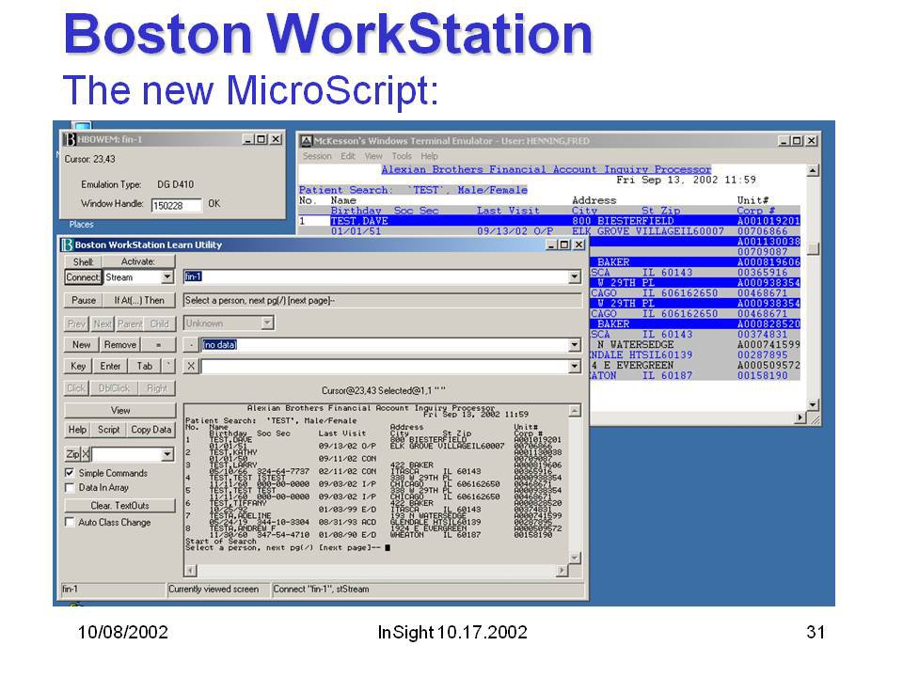Click the Connect button
This screenshot has width=903, height=677.
click(x=83, y=277)
